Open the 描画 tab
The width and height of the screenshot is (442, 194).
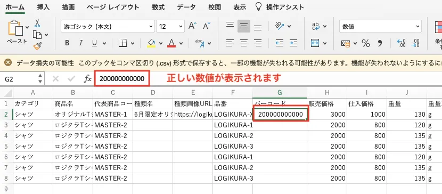click(x=68, y=7)
